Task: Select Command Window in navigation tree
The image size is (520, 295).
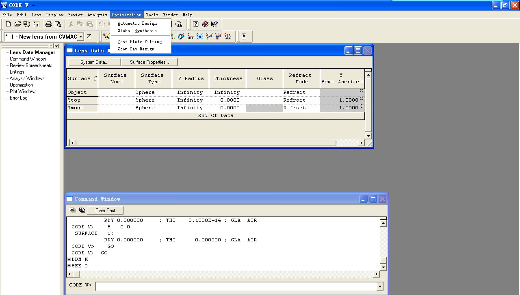Action: click(28, 59)
